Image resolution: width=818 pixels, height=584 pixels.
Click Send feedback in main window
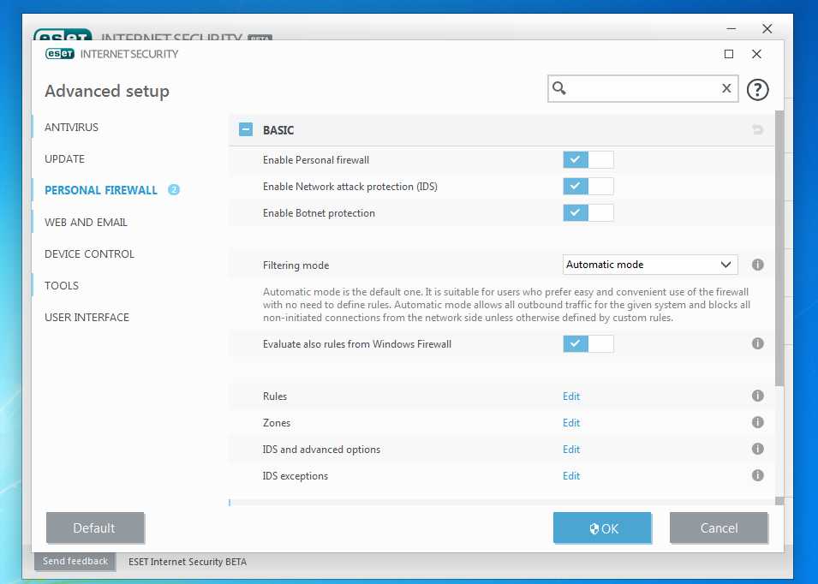(x=75, y=561)
